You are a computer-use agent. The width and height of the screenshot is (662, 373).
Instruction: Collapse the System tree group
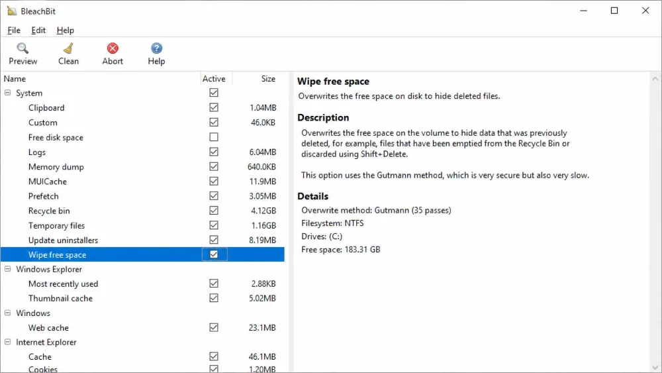click(7, 93)
